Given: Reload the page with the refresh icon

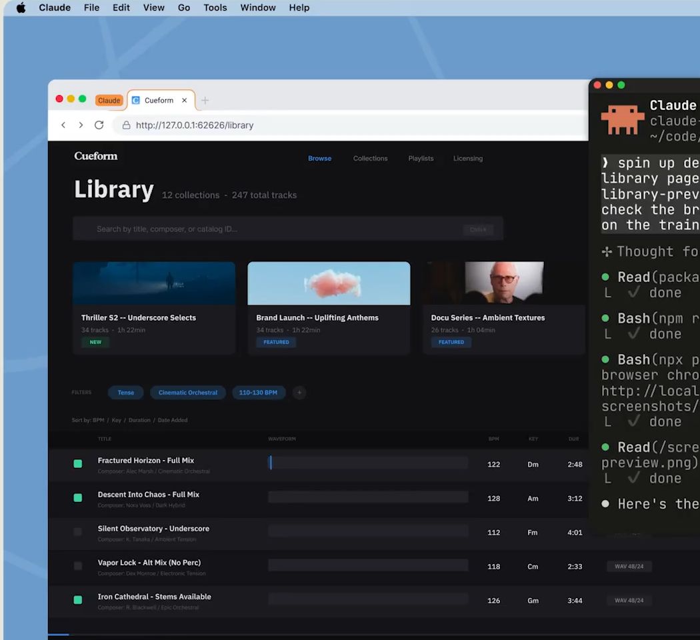Looking at the screenshot, I should (99, 125).
